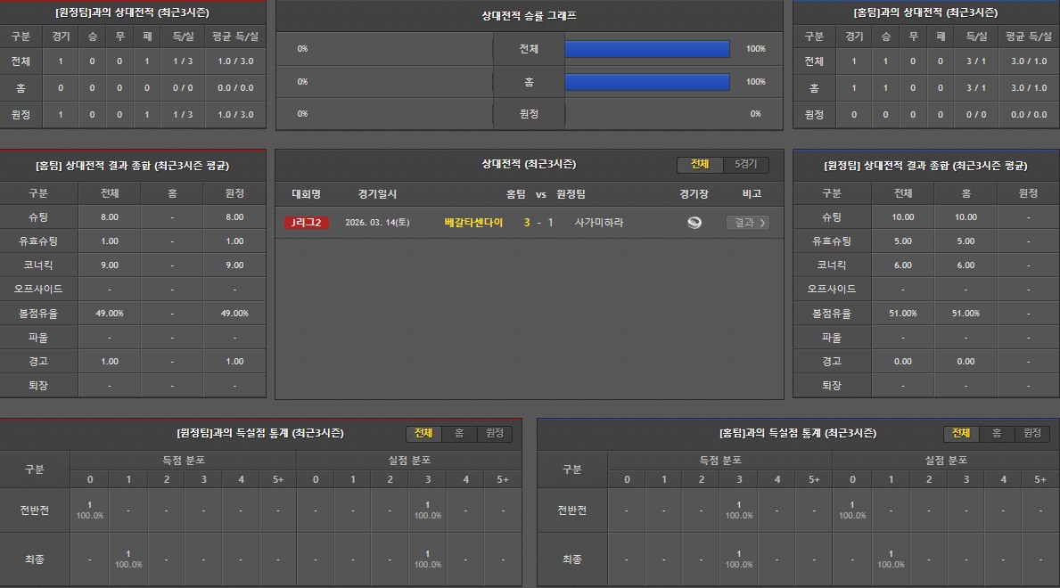Open the 사가미하라 away team link
The width and height of the screenshot is (1060, 588).
point(599,223)
